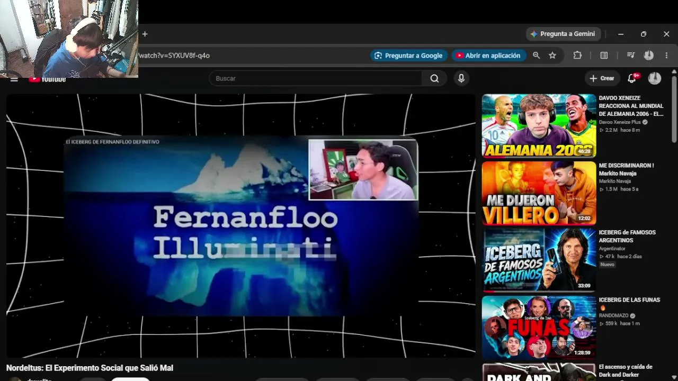Click the '2.2 M hace 8 m' view count
Screen dimensions: 678x381
pyautogui.click(x=620, y=130)
